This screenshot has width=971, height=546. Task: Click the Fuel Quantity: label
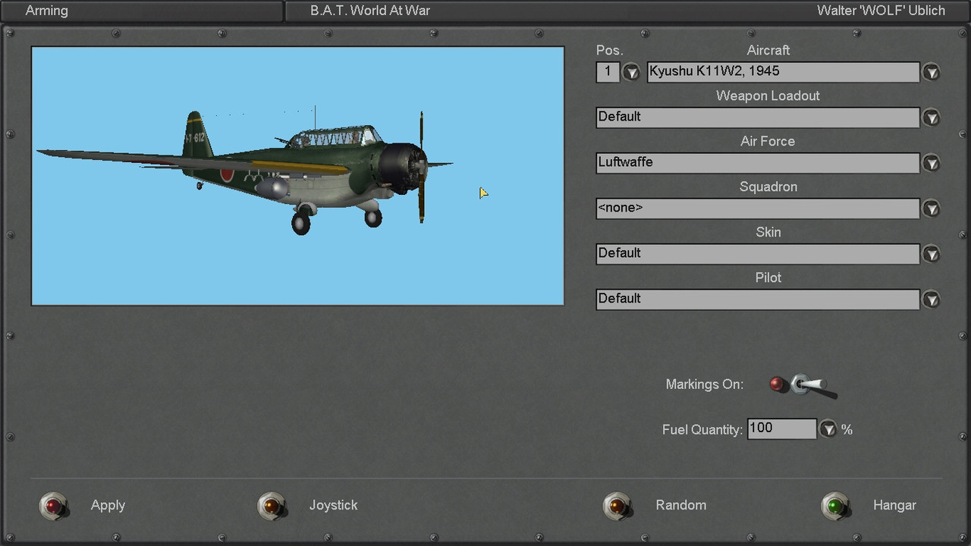(702, 430)
